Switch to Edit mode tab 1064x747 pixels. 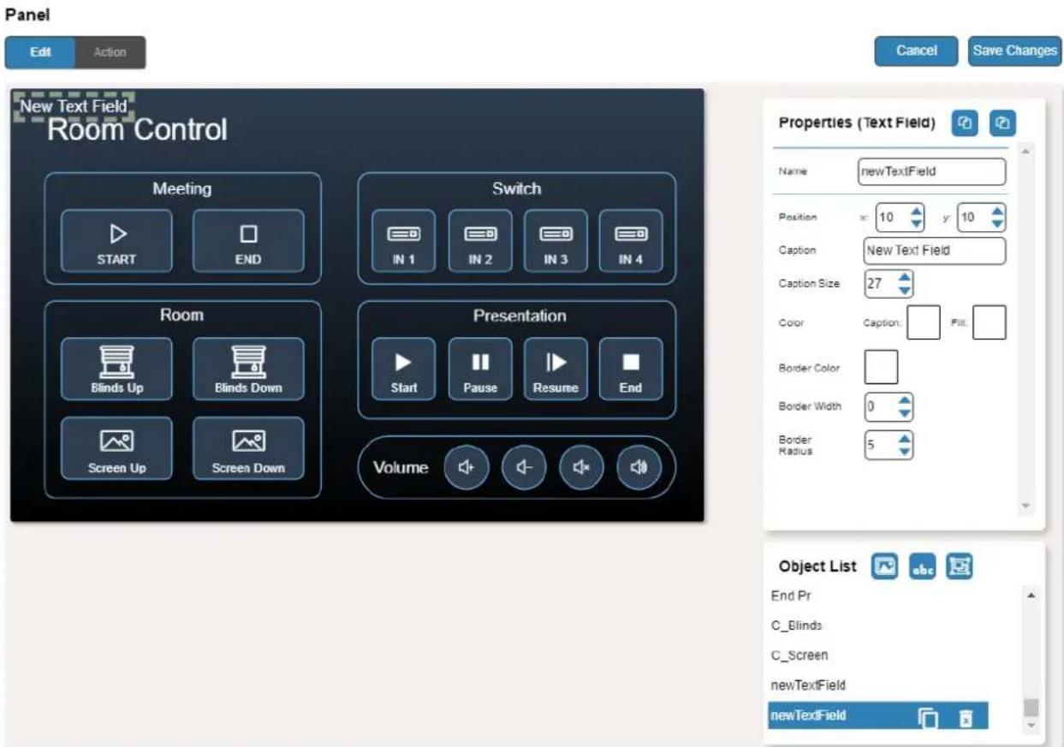40,52
